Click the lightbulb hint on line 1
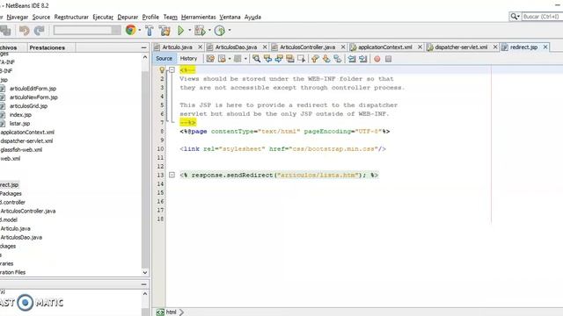563x316 pixels. click(x=162, y=70)
